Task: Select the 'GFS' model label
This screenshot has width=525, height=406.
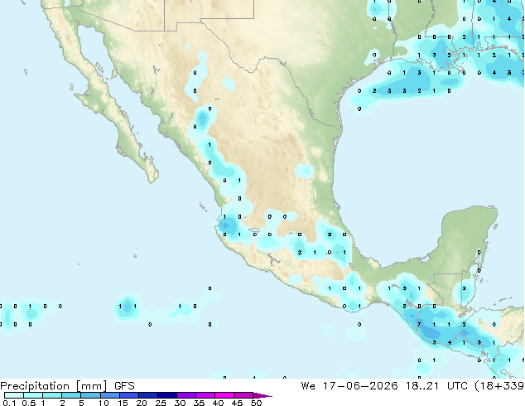Action: coord(124,386)
